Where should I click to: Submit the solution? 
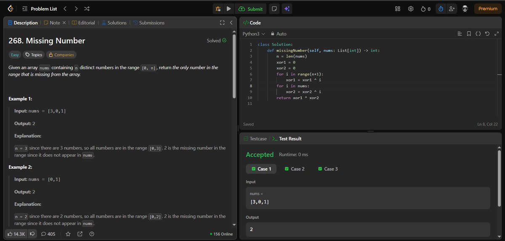(x=250, y=9)
